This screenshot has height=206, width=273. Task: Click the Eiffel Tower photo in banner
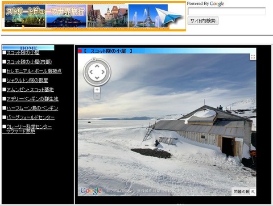[148, 16]
